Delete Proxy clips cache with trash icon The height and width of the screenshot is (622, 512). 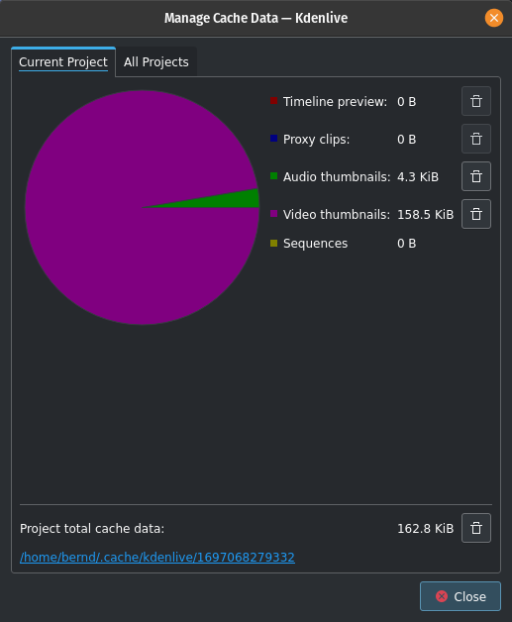pyautogui.click(x=476, y=139)
